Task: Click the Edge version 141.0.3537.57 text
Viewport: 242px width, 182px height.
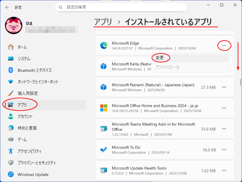Action: point(122,48)
